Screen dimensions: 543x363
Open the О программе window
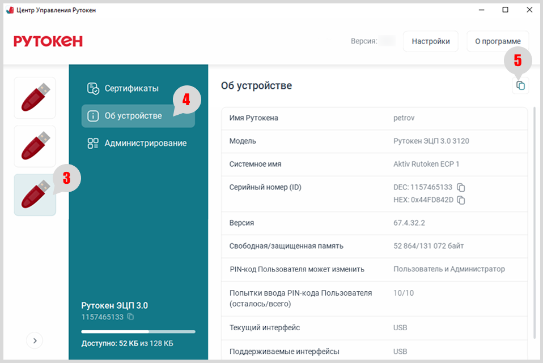pyautogui.click(x=497, y=41)
